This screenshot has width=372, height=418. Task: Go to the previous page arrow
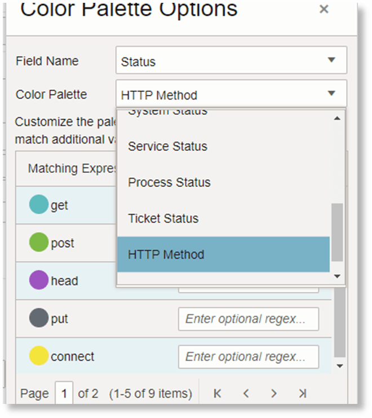[x=246, y=393]
